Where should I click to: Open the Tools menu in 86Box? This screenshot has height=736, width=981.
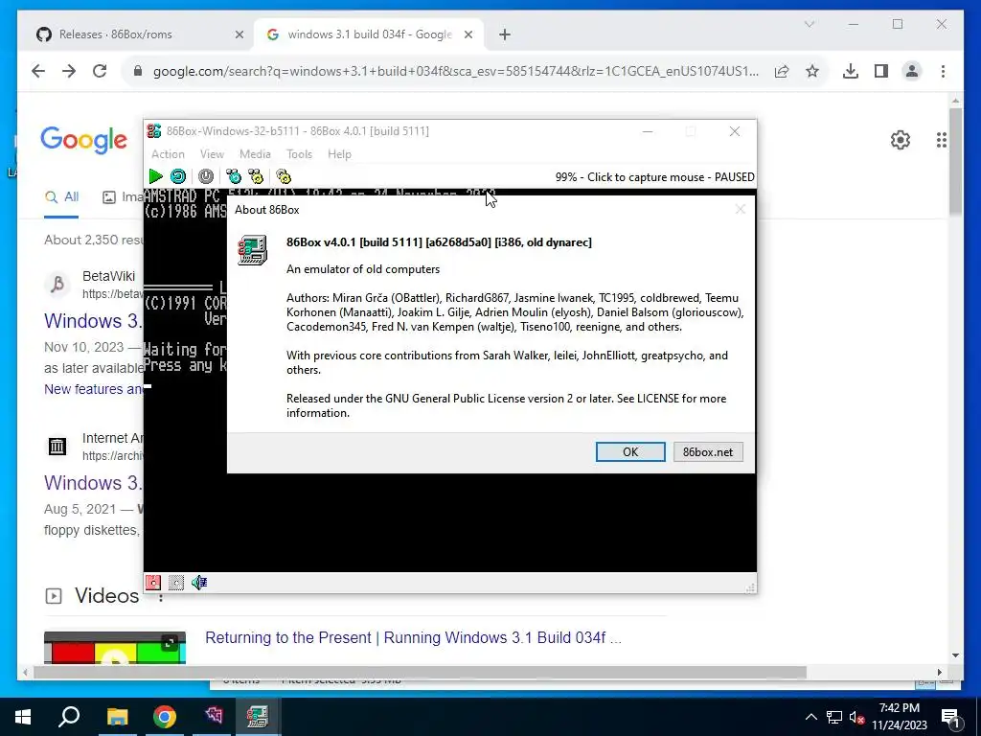click(299, 154)
